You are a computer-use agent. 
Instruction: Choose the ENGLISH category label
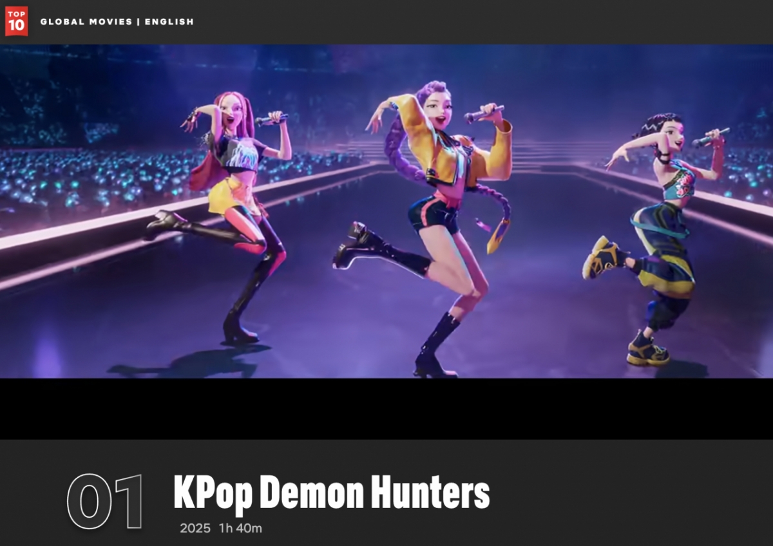click(x=169, y=22)
